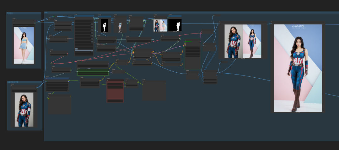Screen dimensions: 339x150
Task: Click the blue title bar of the tall widget node
Action: coord(84,16)
